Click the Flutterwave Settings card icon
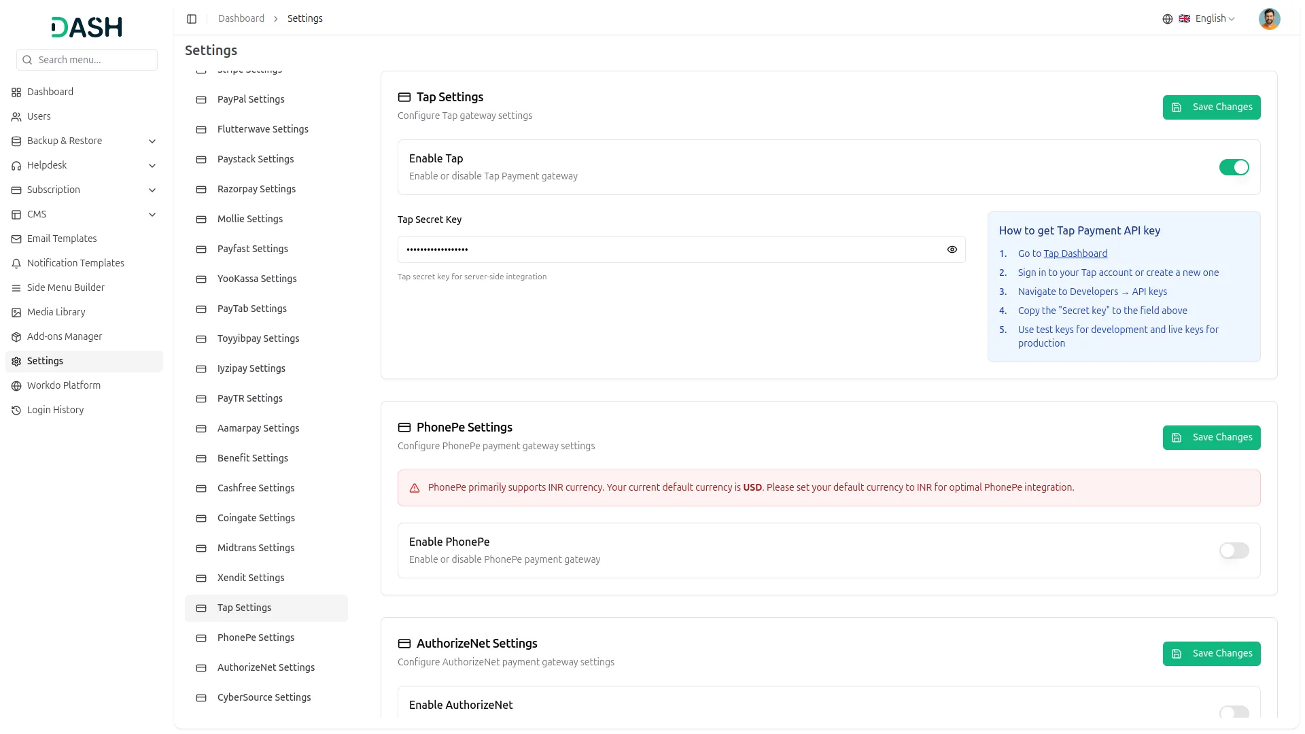1305x734 pixels. (201, 130)
